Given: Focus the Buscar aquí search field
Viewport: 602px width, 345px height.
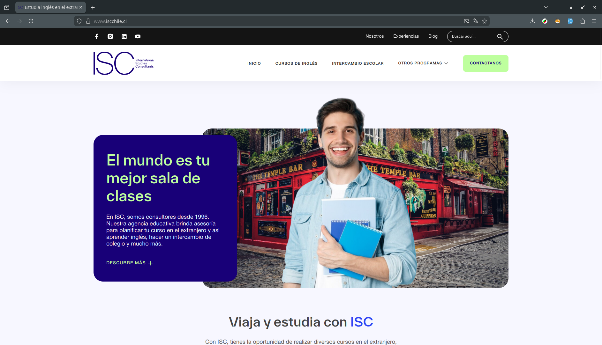Looking at the screenshot, I should [x=472, y=36].
